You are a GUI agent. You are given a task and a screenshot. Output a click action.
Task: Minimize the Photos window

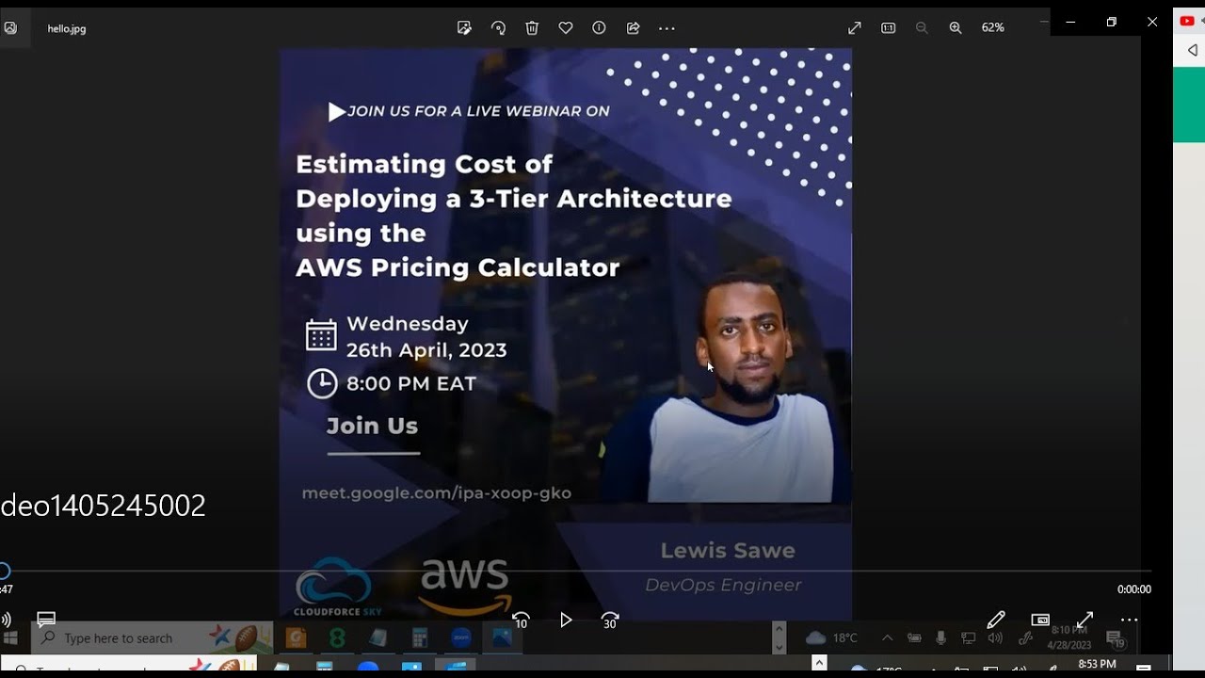click(1070, 22)
